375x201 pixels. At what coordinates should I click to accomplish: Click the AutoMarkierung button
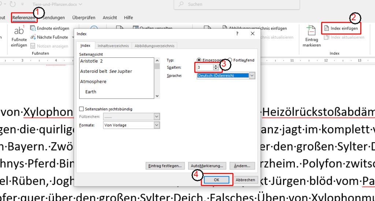207,166
